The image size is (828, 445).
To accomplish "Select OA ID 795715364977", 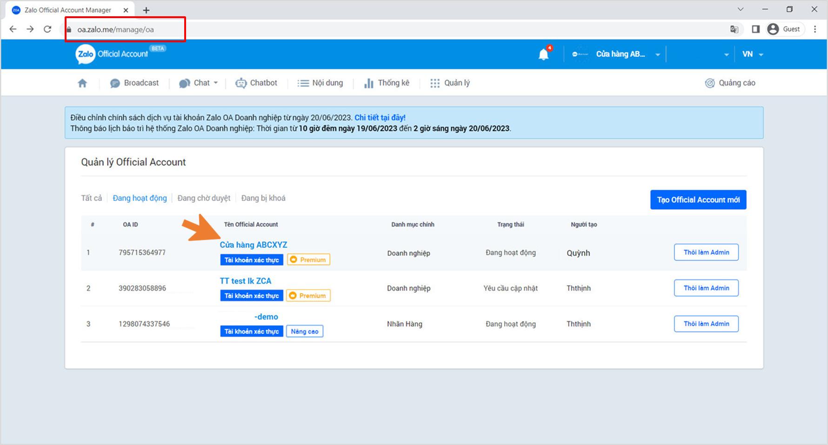I will coord(142,252).
